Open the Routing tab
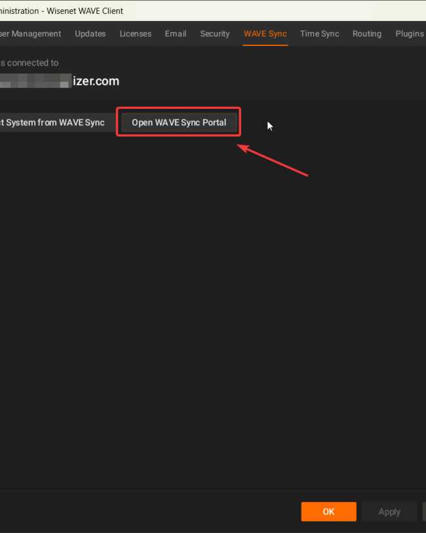Screen dimensions: 426x533 367,33
